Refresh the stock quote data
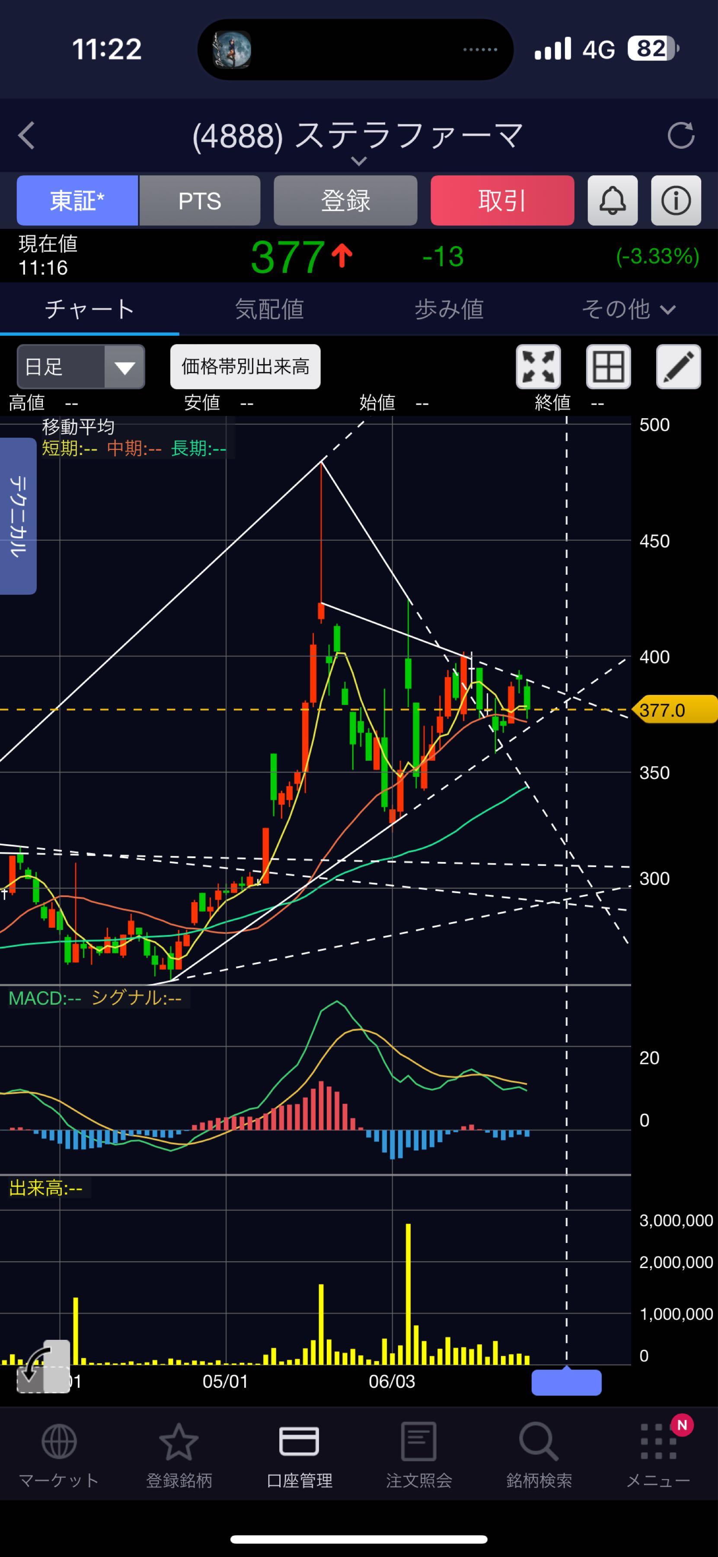This screenshot has width=718, height=1557. pyautogui.click(x=680, y=135)
